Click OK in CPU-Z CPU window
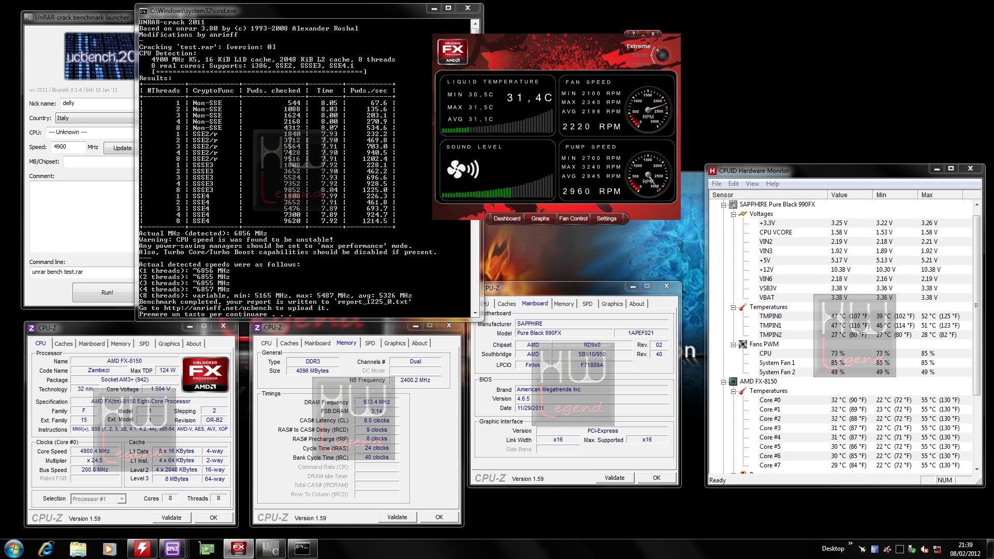This screenshot has height=559, width=994. pos(213,518)
